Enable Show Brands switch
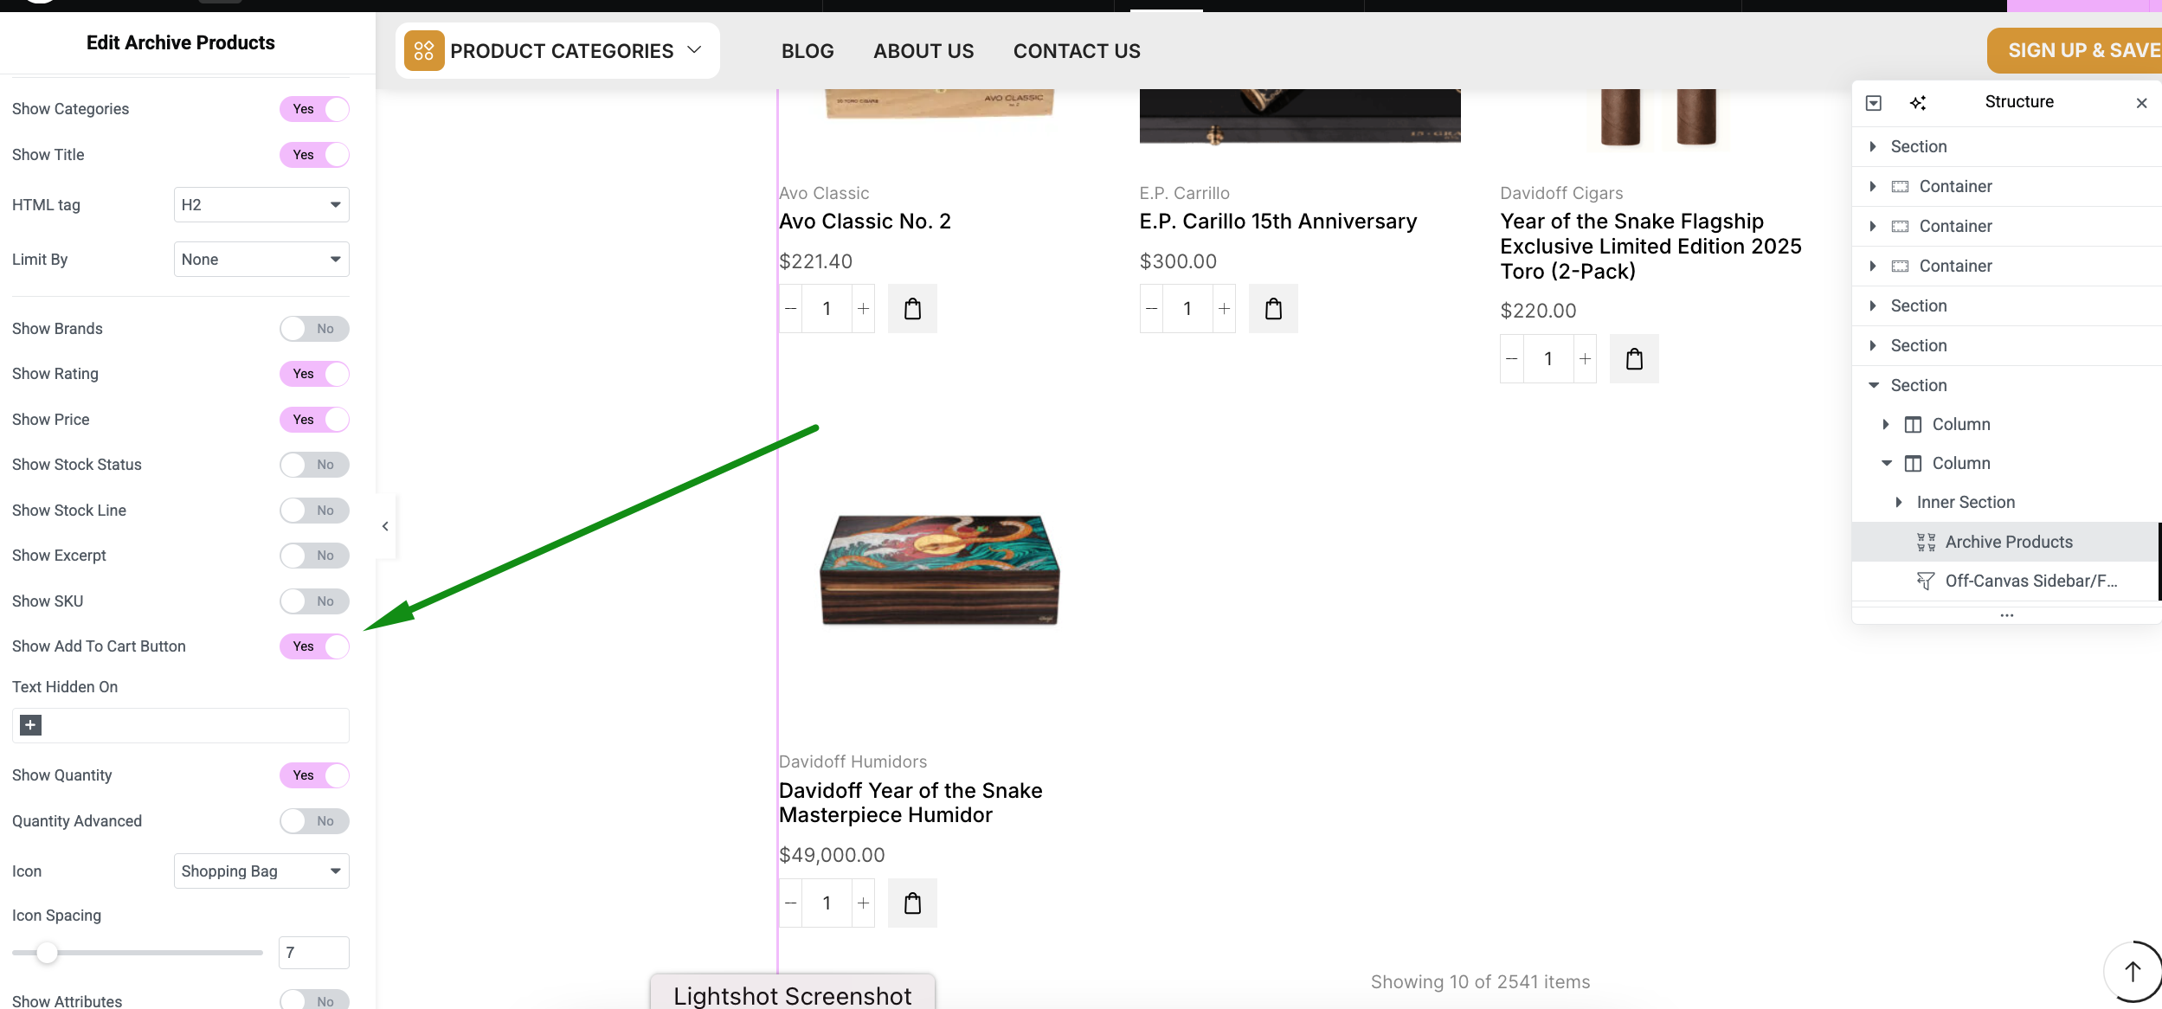This screenshot has width=2162, height=1009. (x=314, y=329)
